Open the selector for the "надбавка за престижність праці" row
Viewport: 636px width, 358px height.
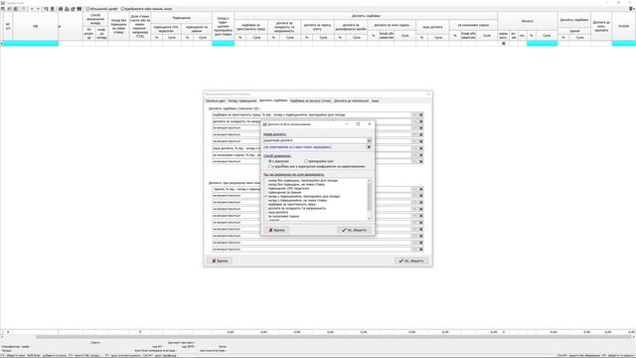[414, 115]
